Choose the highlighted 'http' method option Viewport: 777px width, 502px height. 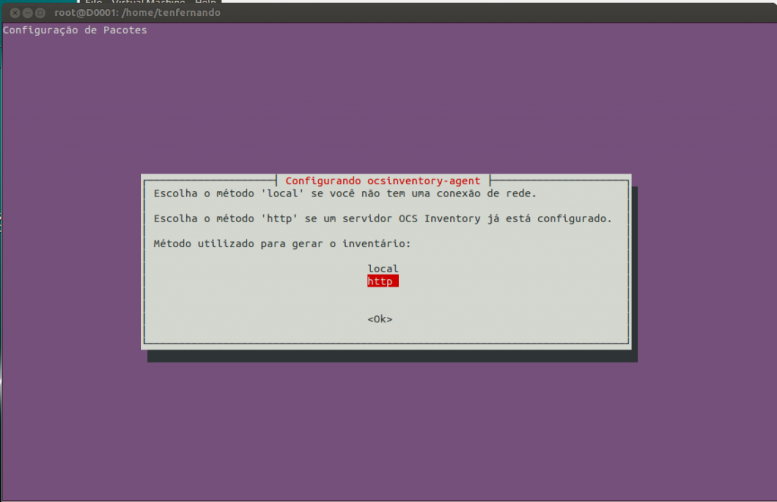382,281
